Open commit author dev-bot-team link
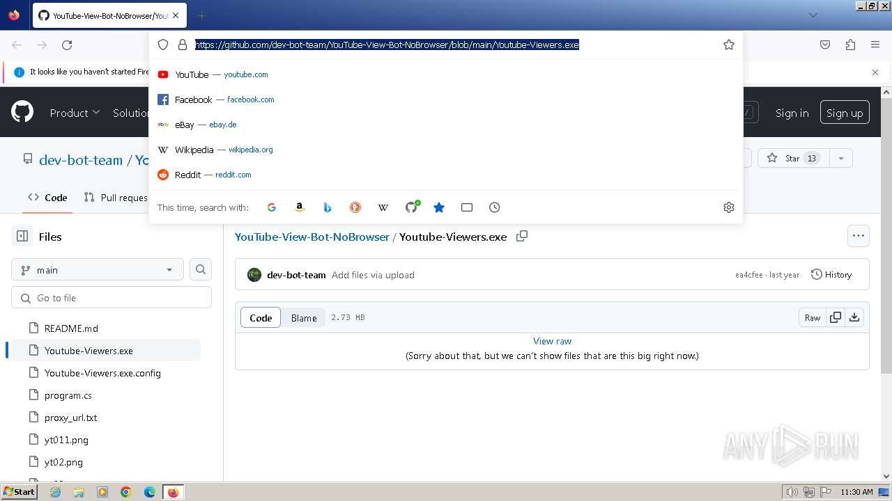This screenshot has height=501, width=892. (296, 275)
